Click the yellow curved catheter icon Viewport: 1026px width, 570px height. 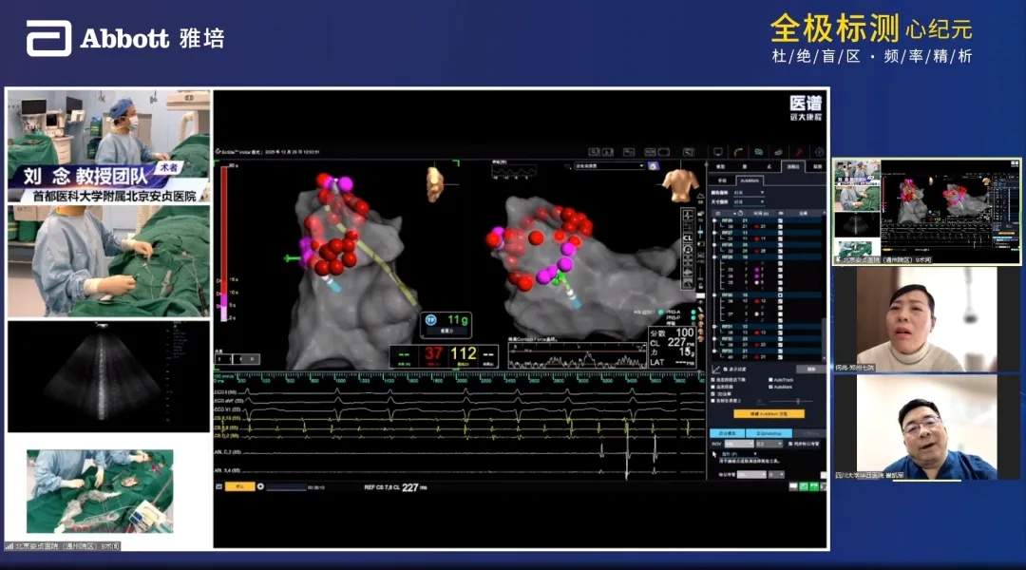[738, 151]
